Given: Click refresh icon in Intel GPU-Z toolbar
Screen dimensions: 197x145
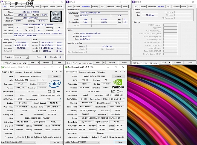Looking at the screenshot, I should [x=57, y=72].
